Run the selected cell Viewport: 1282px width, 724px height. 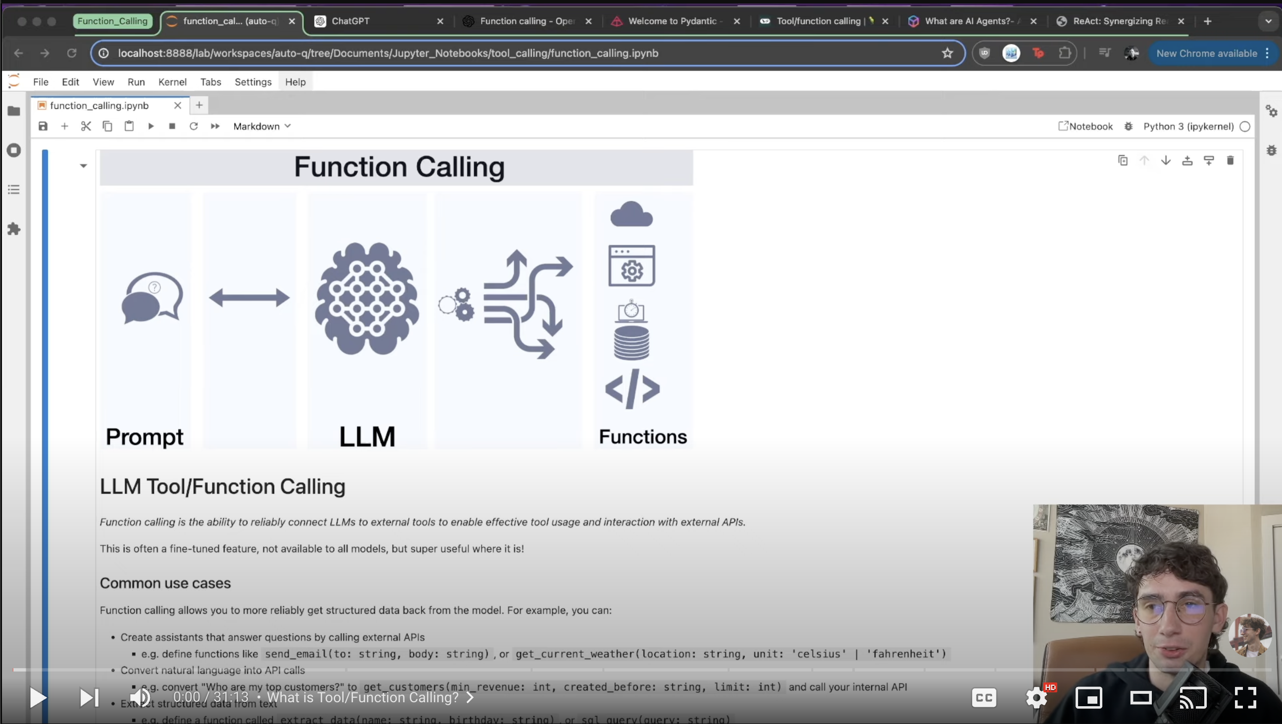(151, 126)
